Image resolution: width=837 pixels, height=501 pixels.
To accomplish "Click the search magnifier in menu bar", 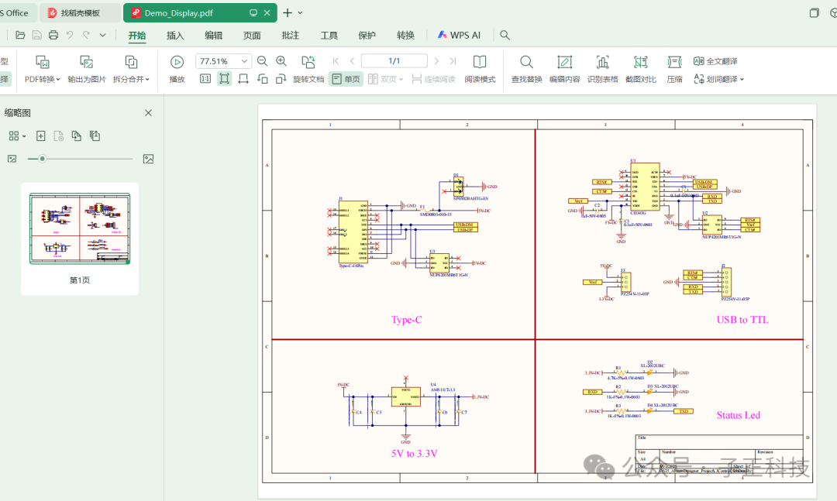I will point(505,35).
